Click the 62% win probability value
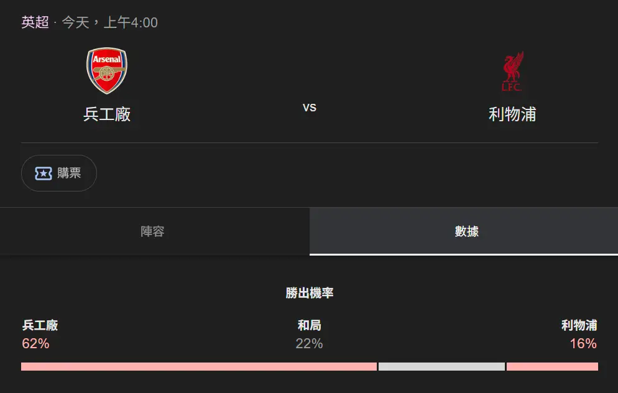The width and height of the screenshot is (618, 393). click(35, 343)
